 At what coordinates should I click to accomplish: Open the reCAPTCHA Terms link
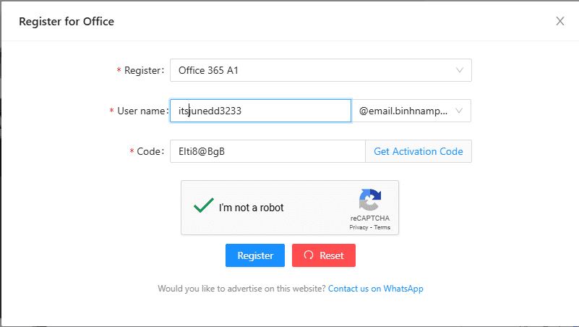[x=382, y=227]
